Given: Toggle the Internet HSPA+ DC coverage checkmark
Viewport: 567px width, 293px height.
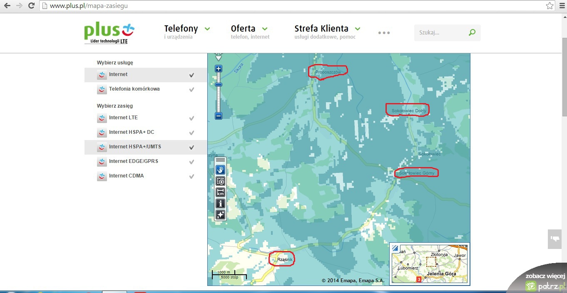Looking at the screenshot, I should pyautogui.click(x=191, y=133).
